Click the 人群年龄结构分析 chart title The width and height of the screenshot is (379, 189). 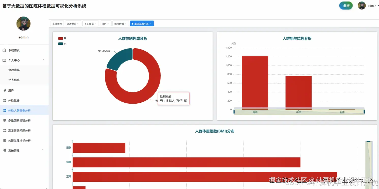(297, 39)
